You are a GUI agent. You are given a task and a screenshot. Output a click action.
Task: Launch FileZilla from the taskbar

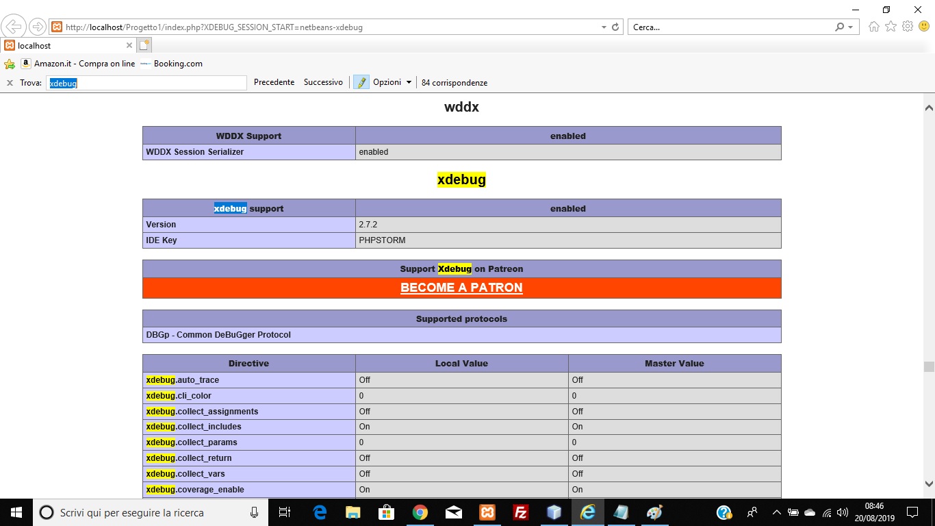pos(521,512)
